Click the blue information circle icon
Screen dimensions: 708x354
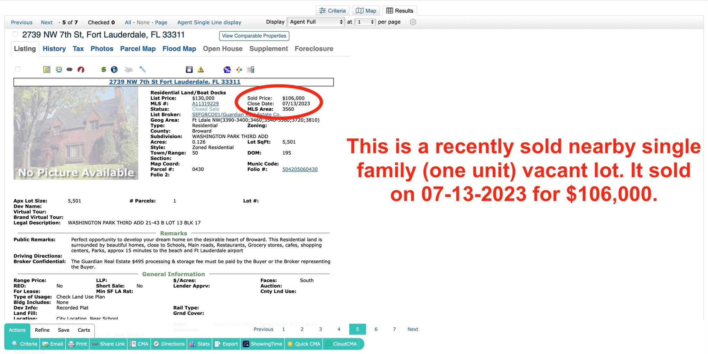click(114, 69)
